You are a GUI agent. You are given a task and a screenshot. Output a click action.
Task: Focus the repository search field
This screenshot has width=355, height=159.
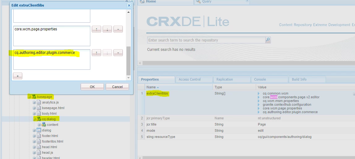(x=206, y=40)
